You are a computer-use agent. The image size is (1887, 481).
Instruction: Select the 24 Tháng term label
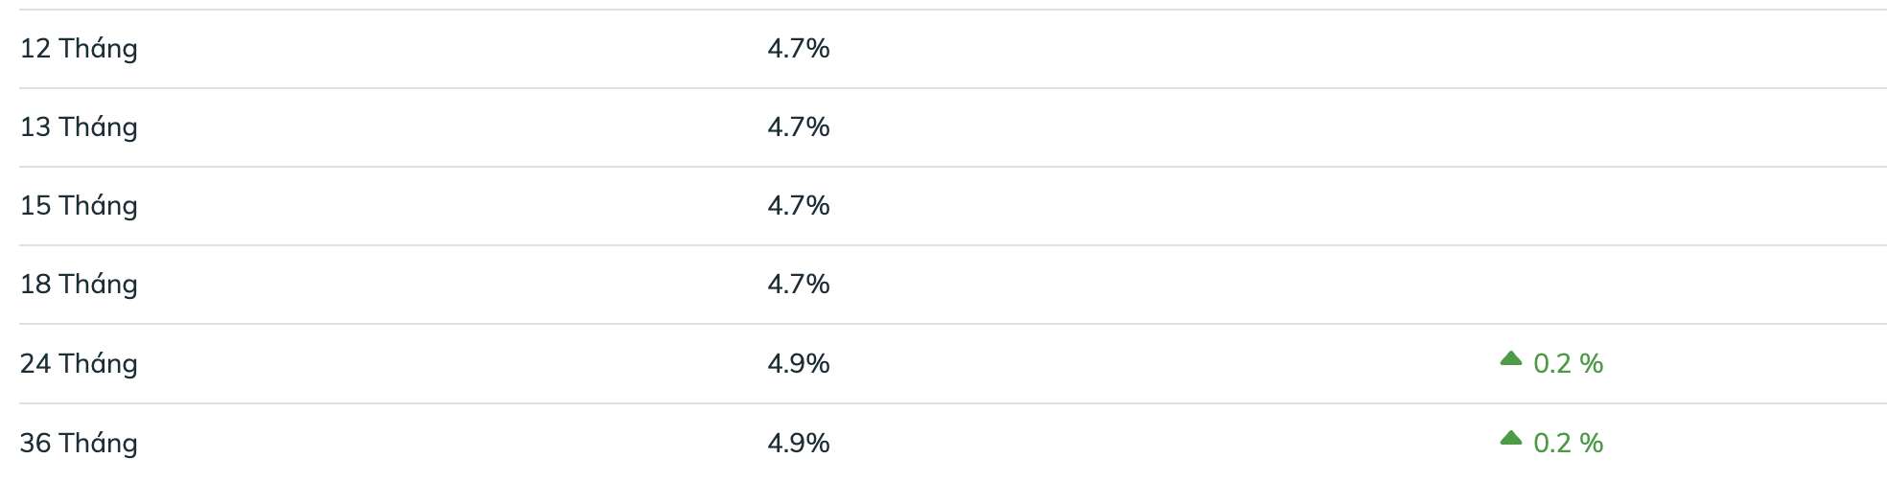point(79,364)
